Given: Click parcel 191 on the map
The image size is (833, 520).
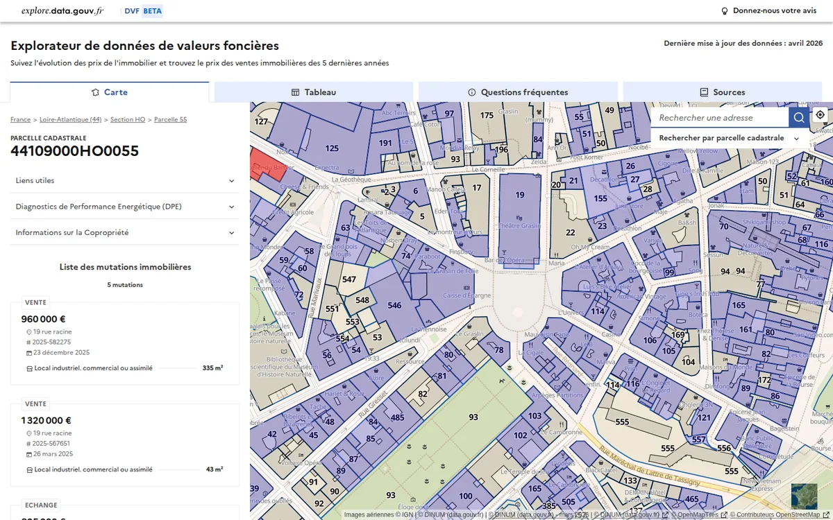Looking at the screenshot, I should 385,143.
